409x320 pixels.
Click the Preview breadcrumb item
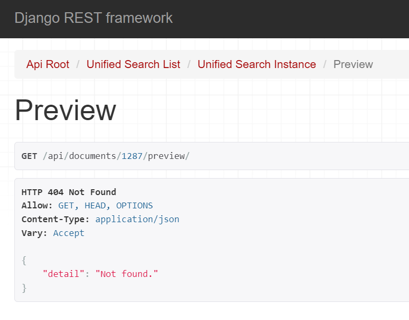[353, 64]
